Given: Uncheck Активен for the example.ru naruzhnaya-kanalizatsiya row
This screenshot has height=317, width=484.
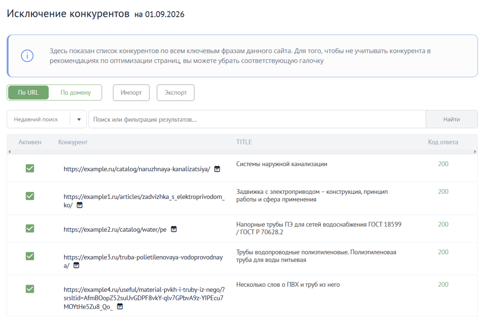Looking at the screenshot, I should click(x=30, y=168).
